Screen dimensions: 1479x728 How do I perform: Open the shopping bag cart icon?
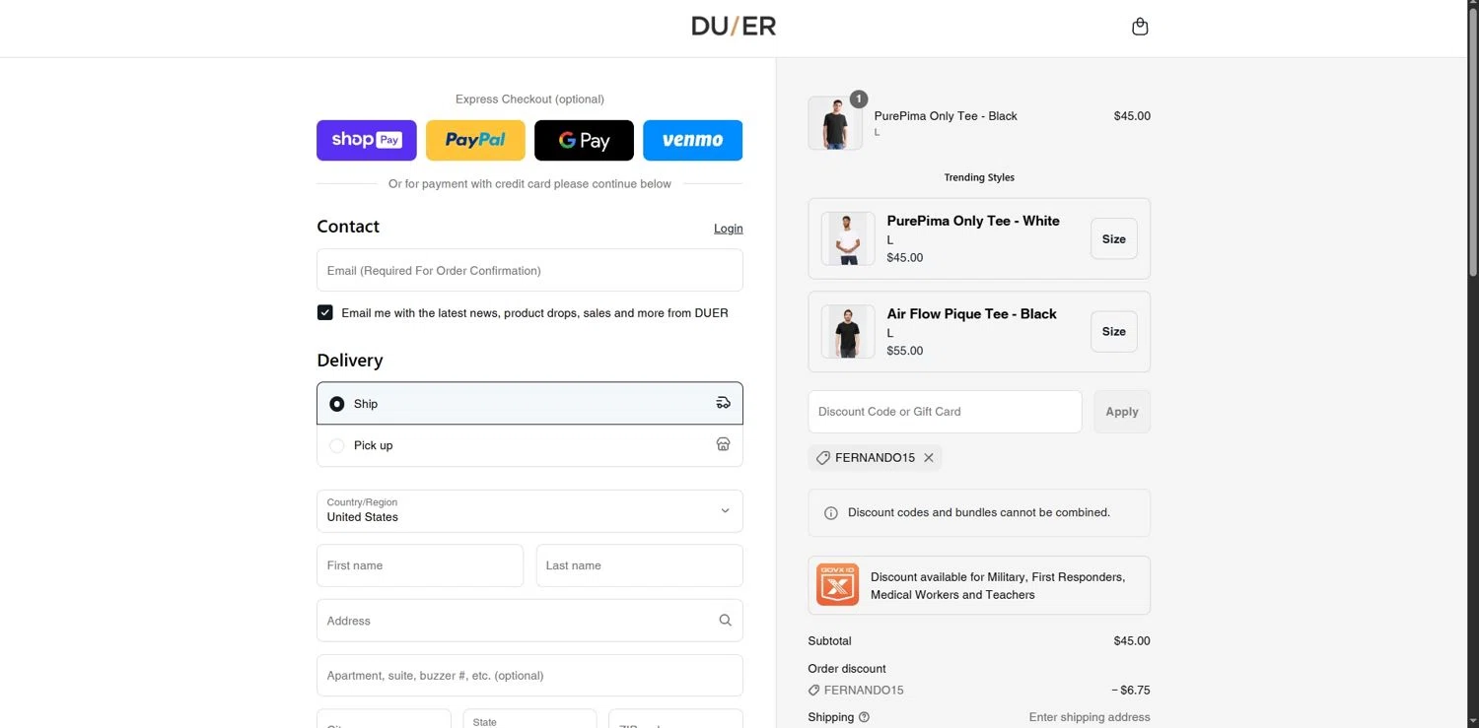point(1140,27)
